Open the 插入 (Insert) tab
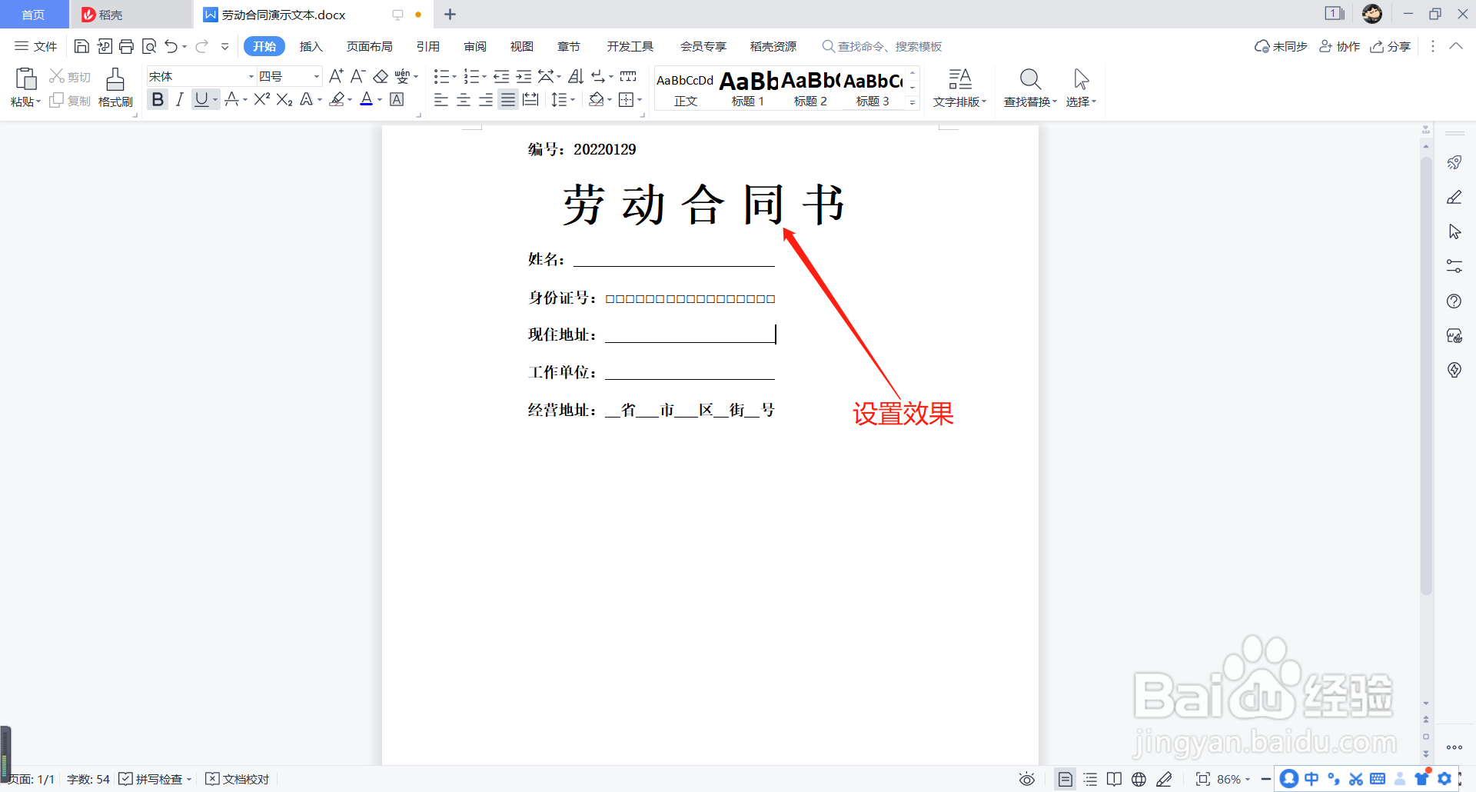 [x=311, y=46]
